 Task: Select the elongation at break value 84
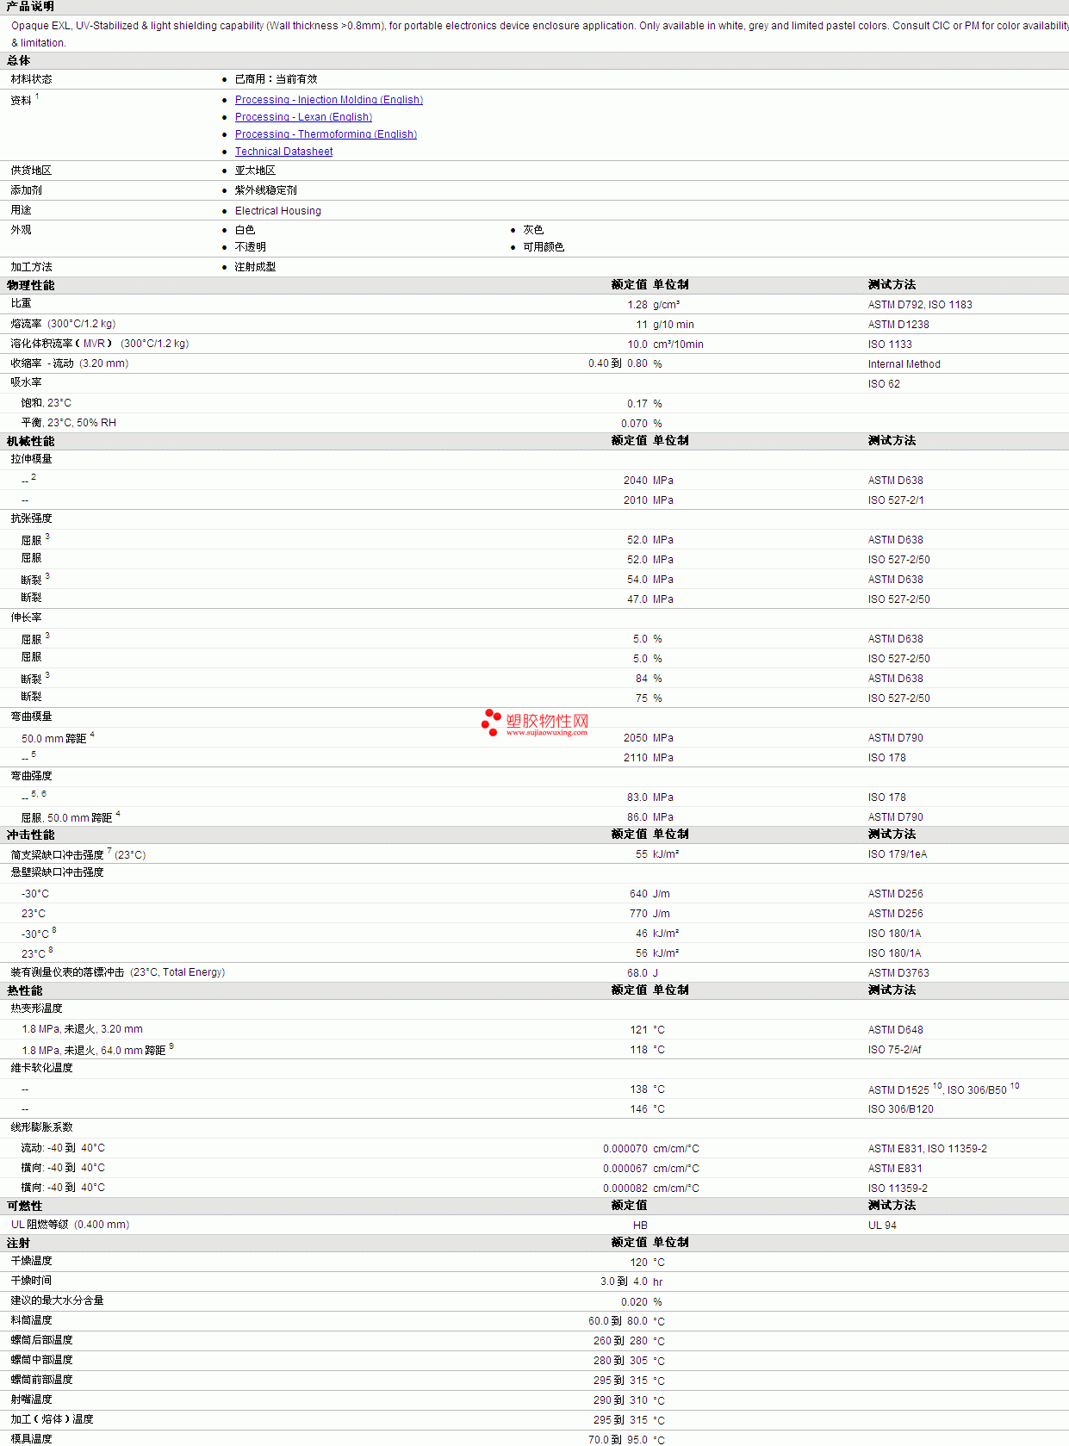coord(642,679)
